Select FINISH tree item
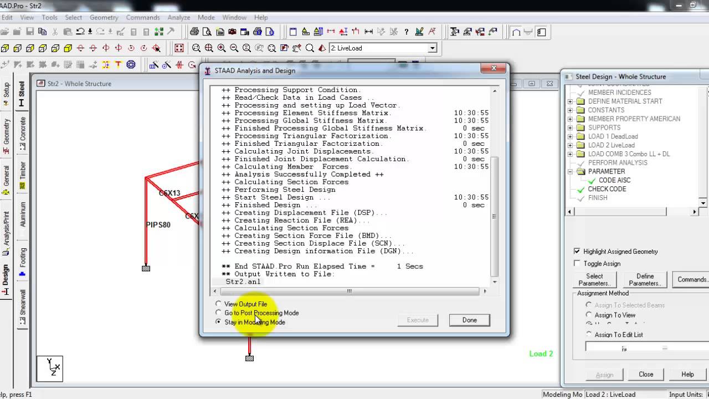 [598, 198]
